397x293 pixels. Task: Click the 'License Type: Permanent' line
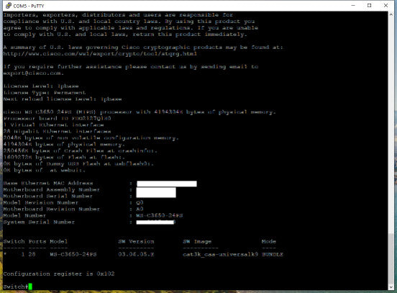click(x=45, y=93)
